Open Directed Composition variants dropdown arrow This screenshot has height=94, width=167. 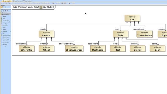point(10,41)
